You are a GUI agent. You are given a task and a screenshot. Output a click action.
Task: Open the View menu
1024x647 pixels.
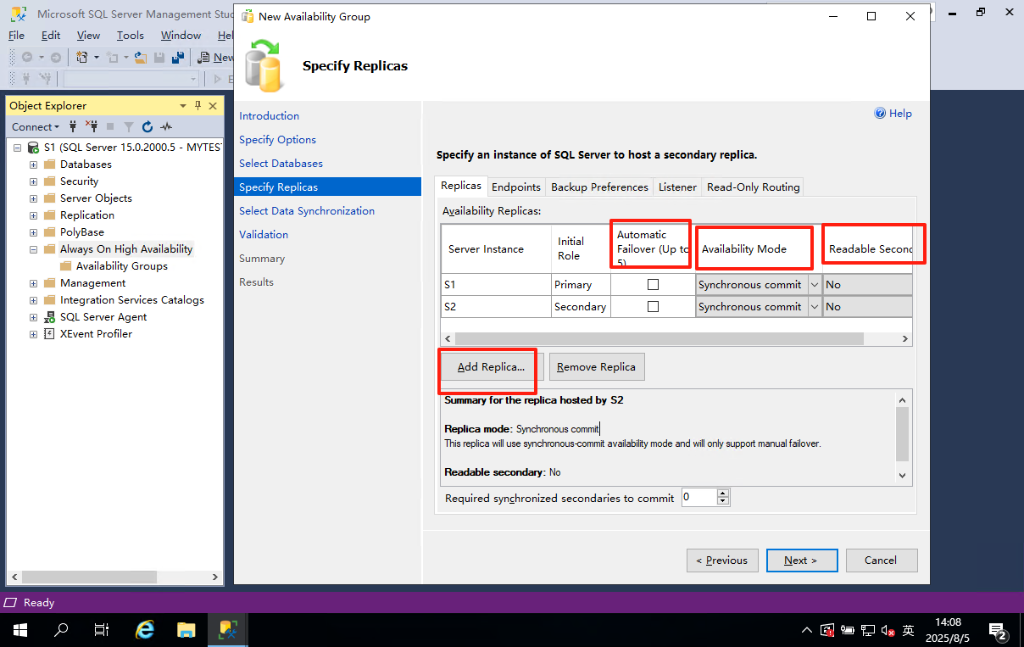88,35
